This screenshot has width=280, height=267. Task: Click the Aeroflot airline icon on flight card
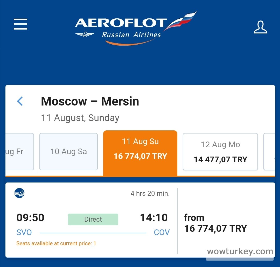pyautogui.click(x=19, y=193)
